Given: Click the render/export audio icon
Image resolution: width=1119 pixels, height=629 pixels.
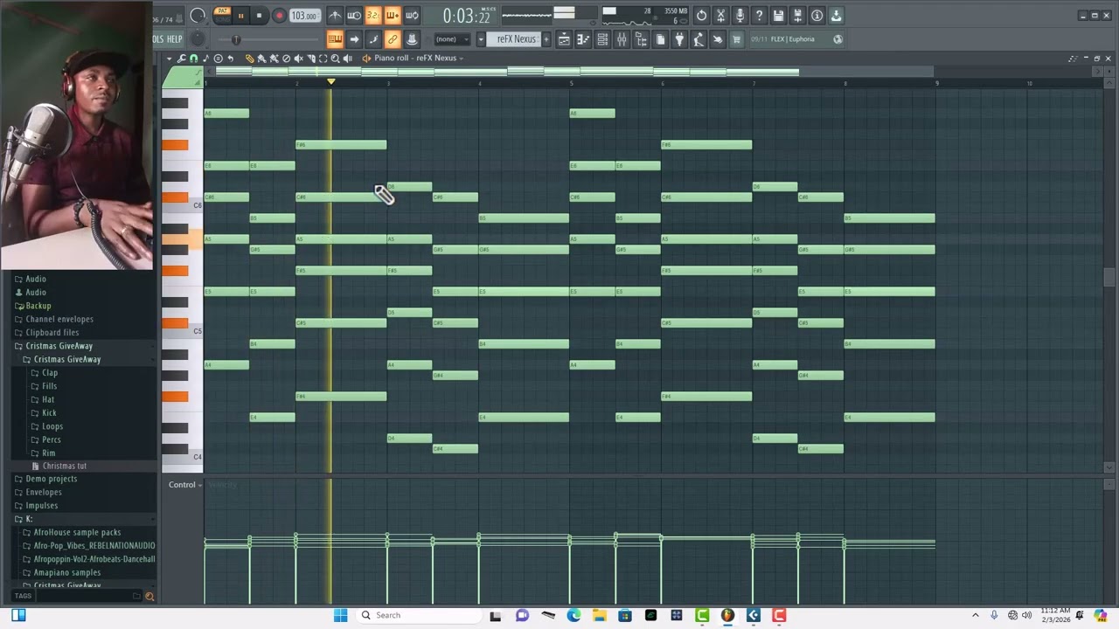Looking at the screenshot, I should click(797, 16).
